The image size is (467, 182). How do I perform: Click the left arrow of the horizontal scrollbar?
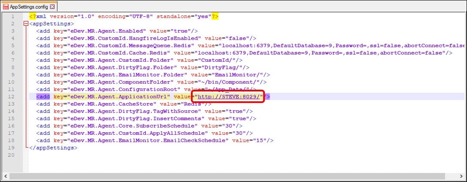(x=6, y=176)
